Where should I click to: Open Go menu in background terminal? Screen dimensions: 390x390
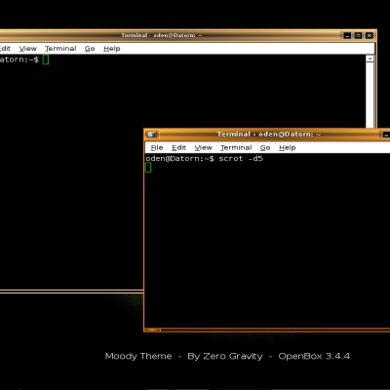[90, 49]
